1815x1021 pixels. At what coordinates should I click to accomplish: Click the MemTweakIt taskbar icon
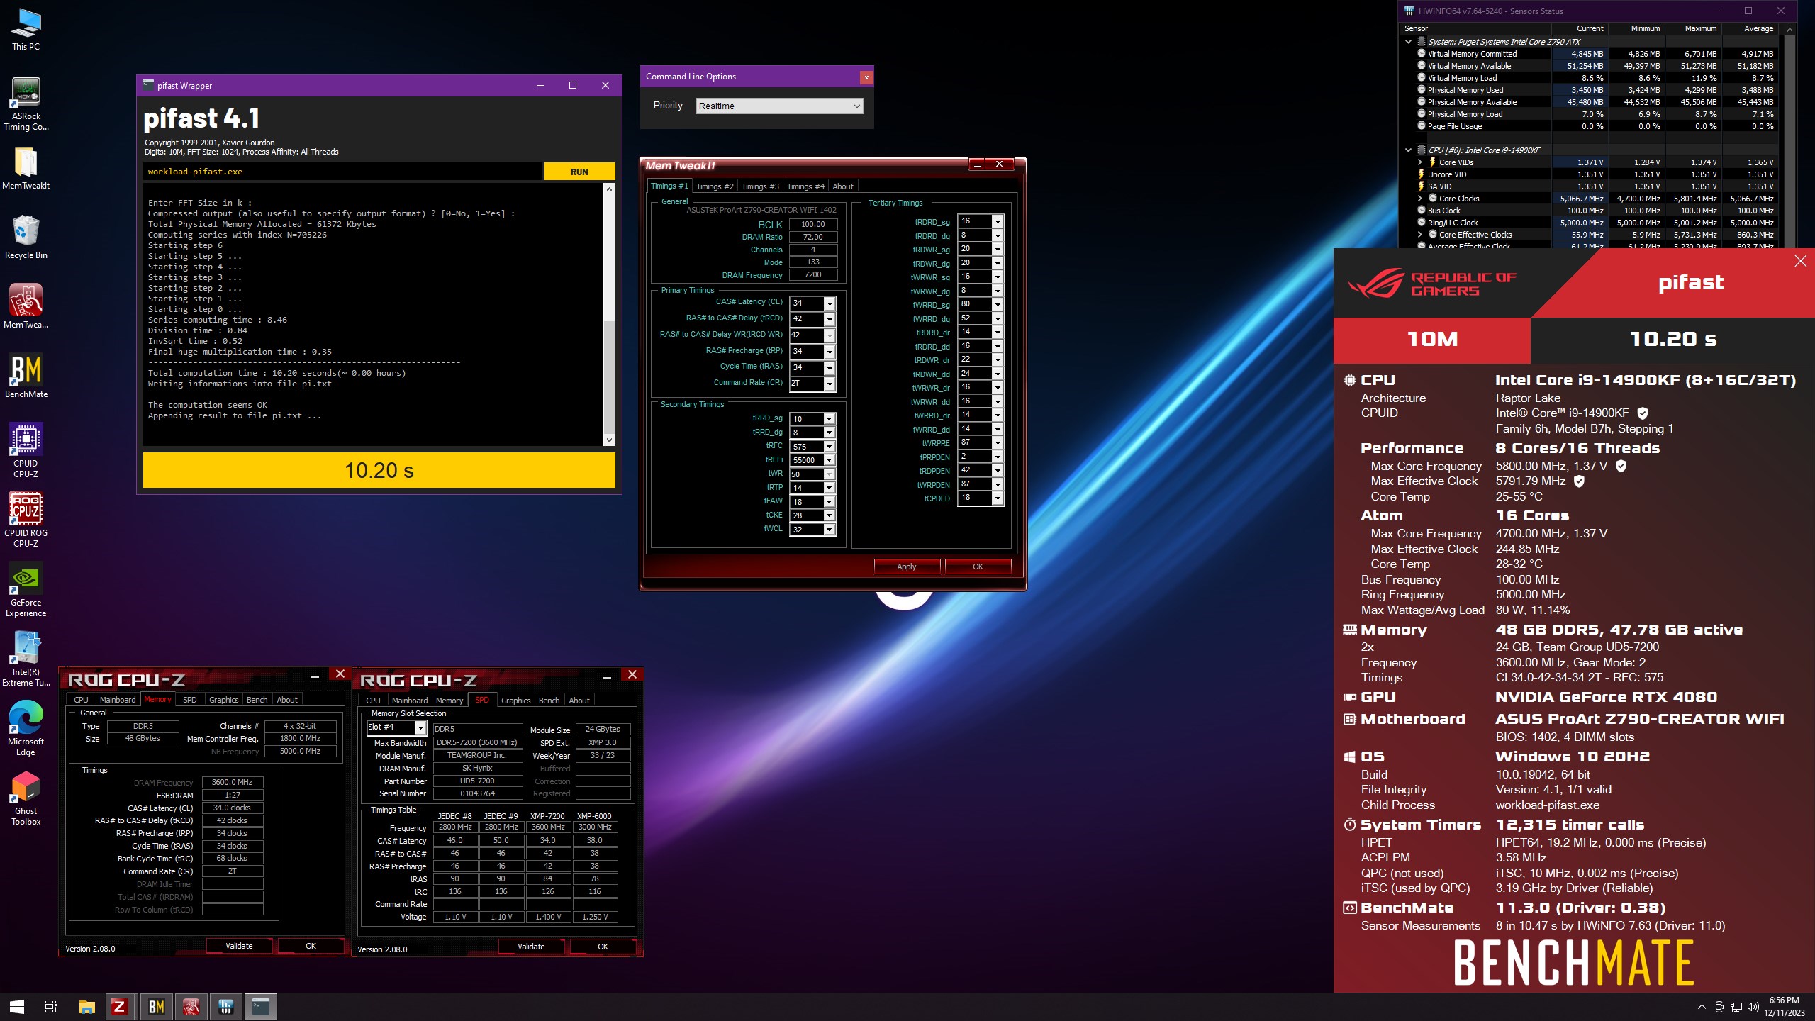pos(191,1006)
